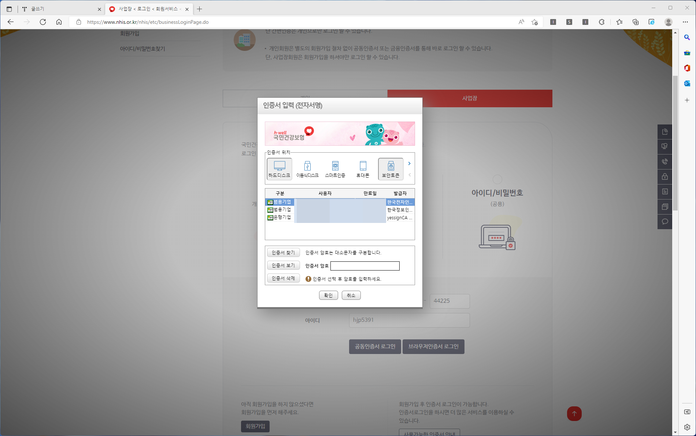Reload the current page
696x436 pixels.
[43, 22]
